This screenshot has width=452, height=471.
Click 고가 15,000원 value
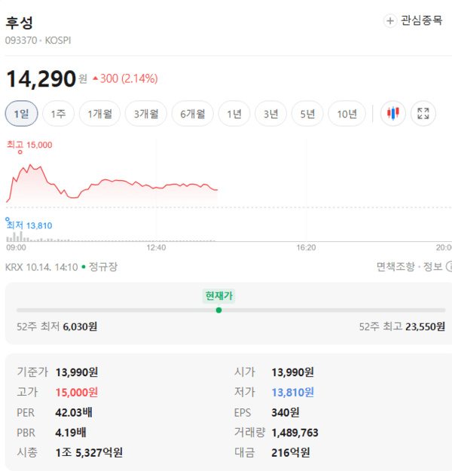pyautogui.click(x=77, y=393)
